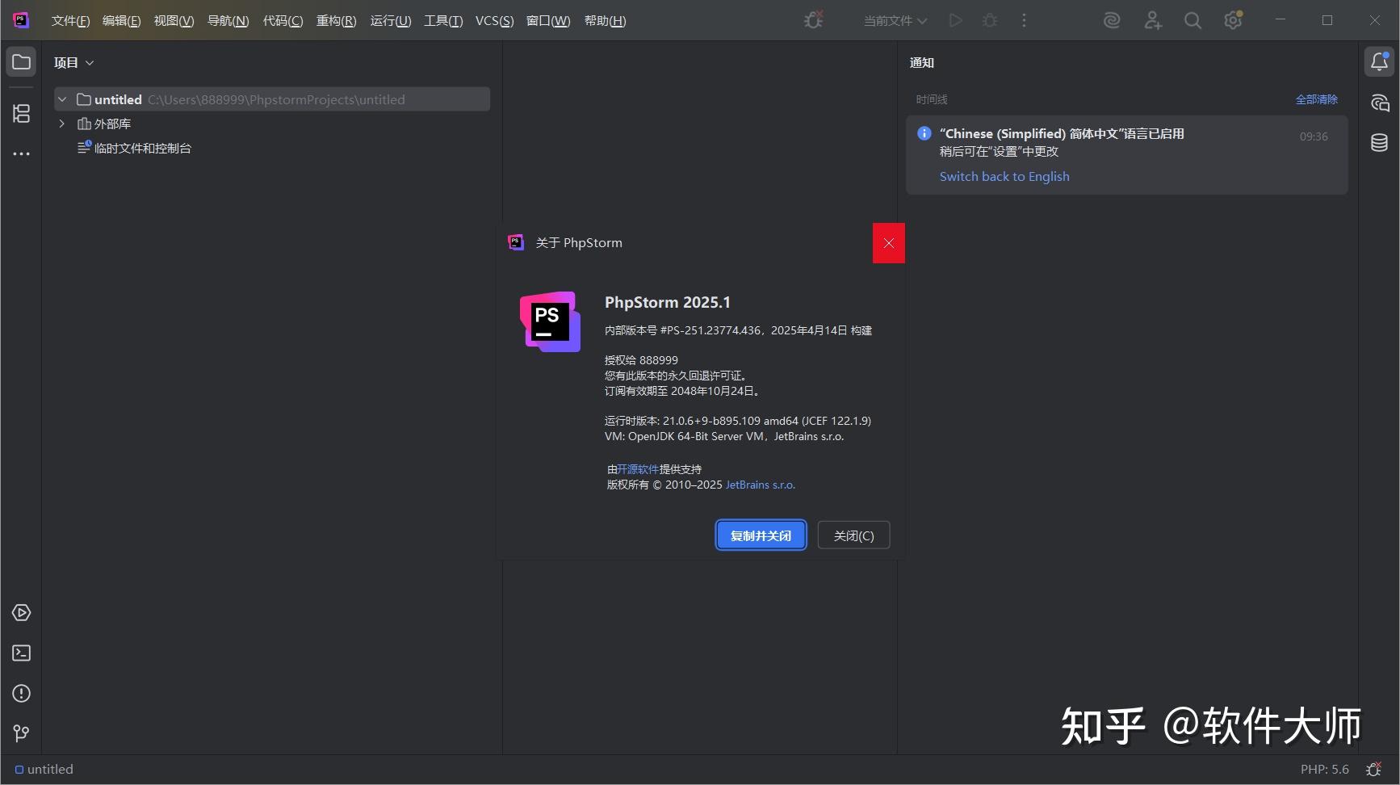Click the 内部版本号 #PS-251.23774.436 text
1400x785 pixels.
683,330
